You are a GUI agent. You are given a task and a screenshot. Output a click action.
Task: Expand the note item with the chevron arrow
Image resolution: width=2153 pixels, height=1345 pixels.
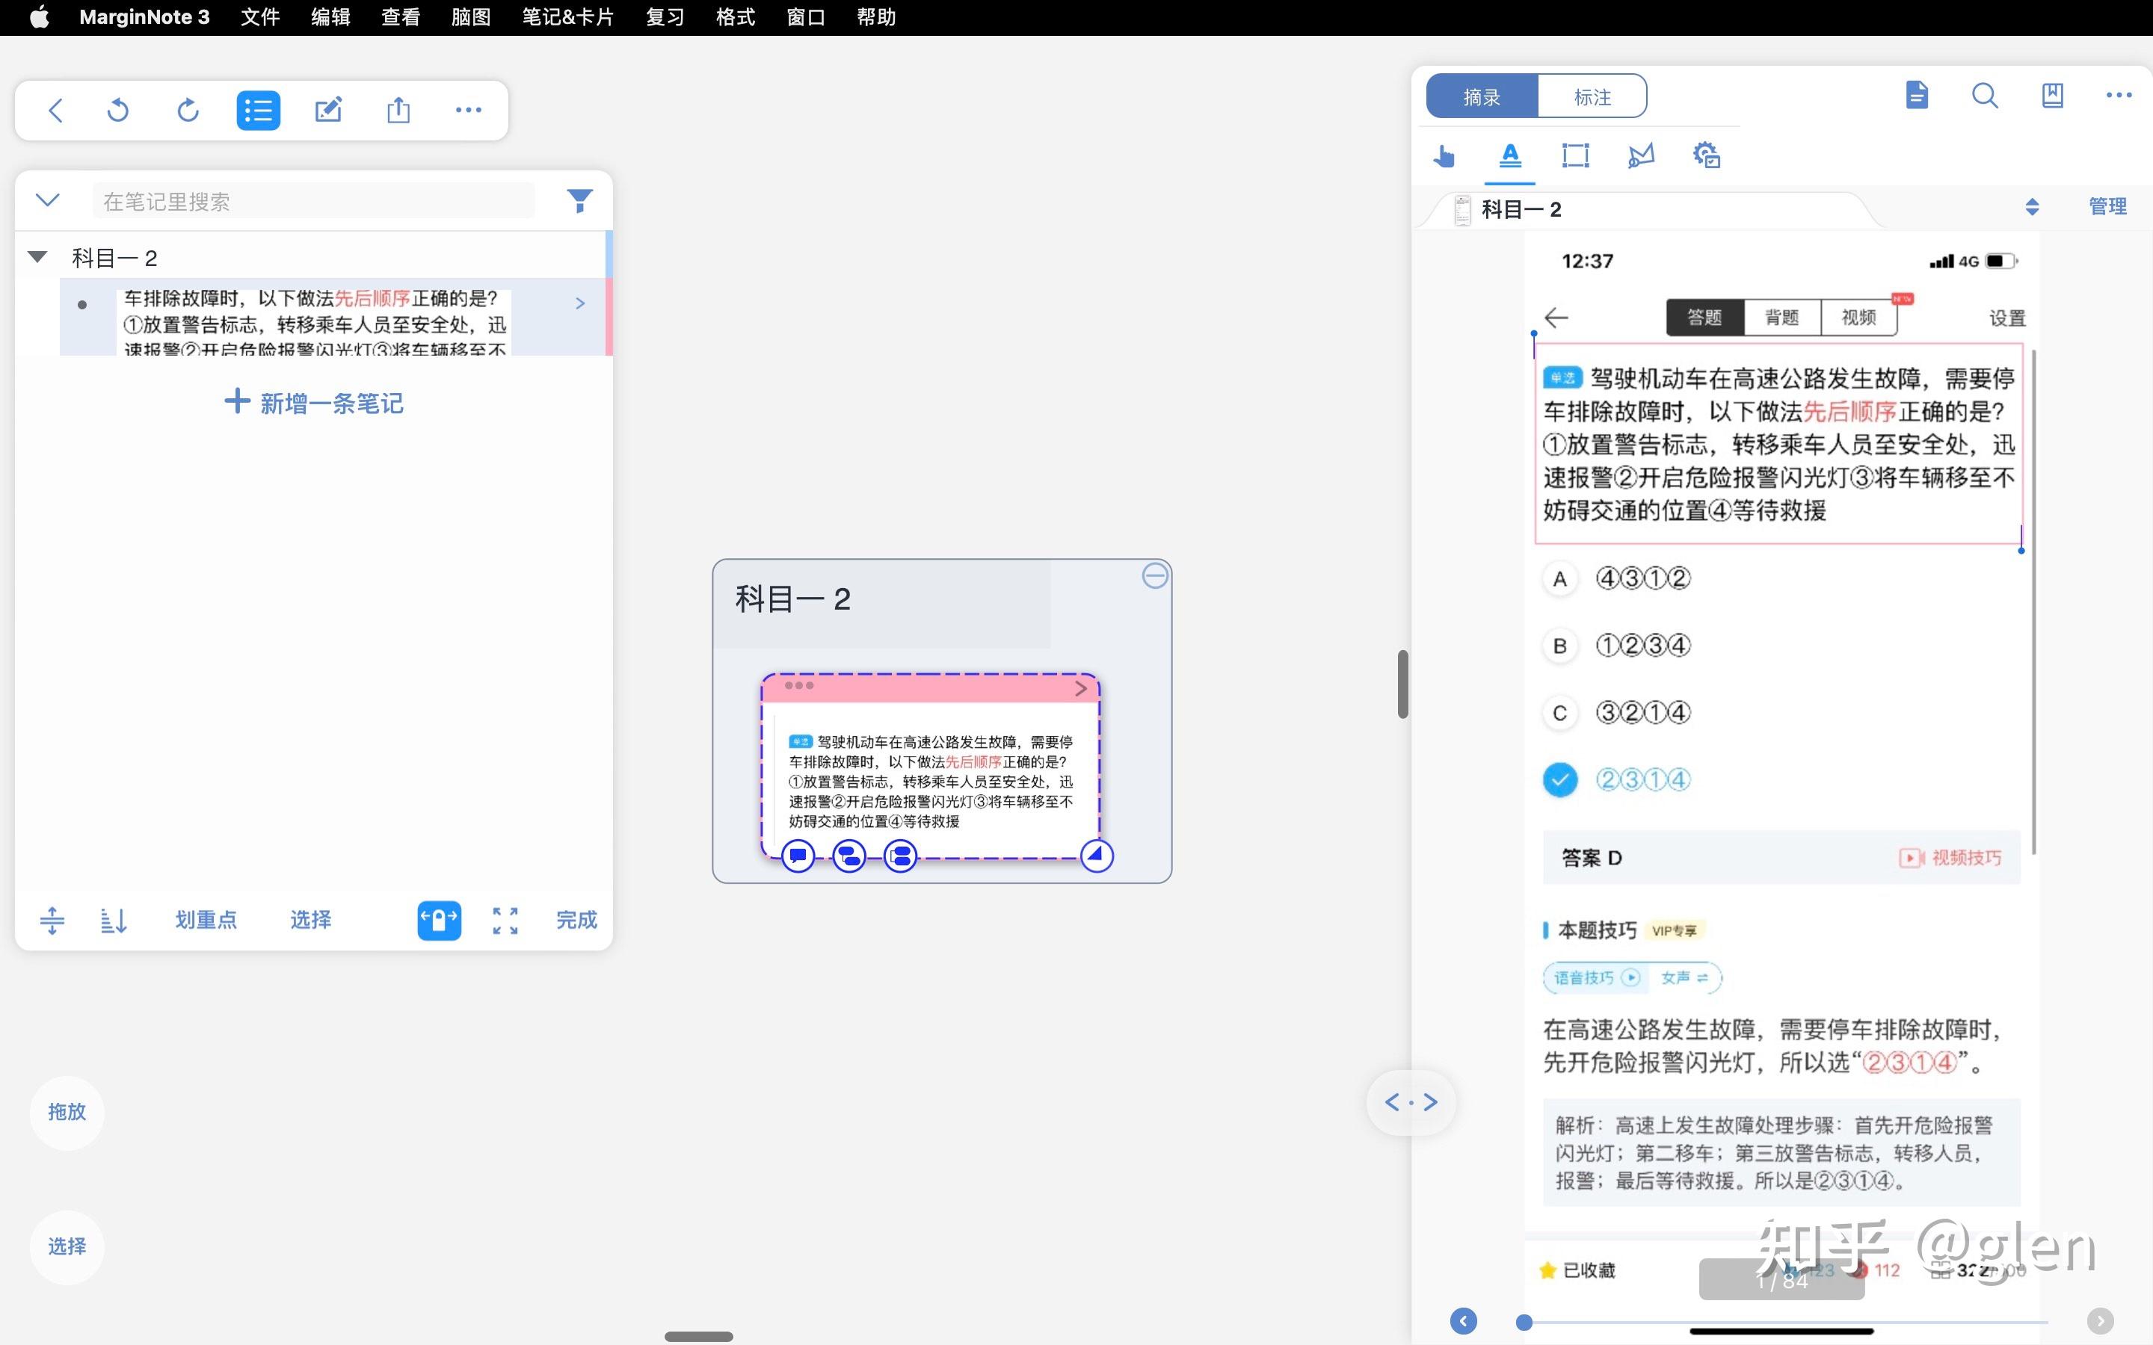(580, 303)
